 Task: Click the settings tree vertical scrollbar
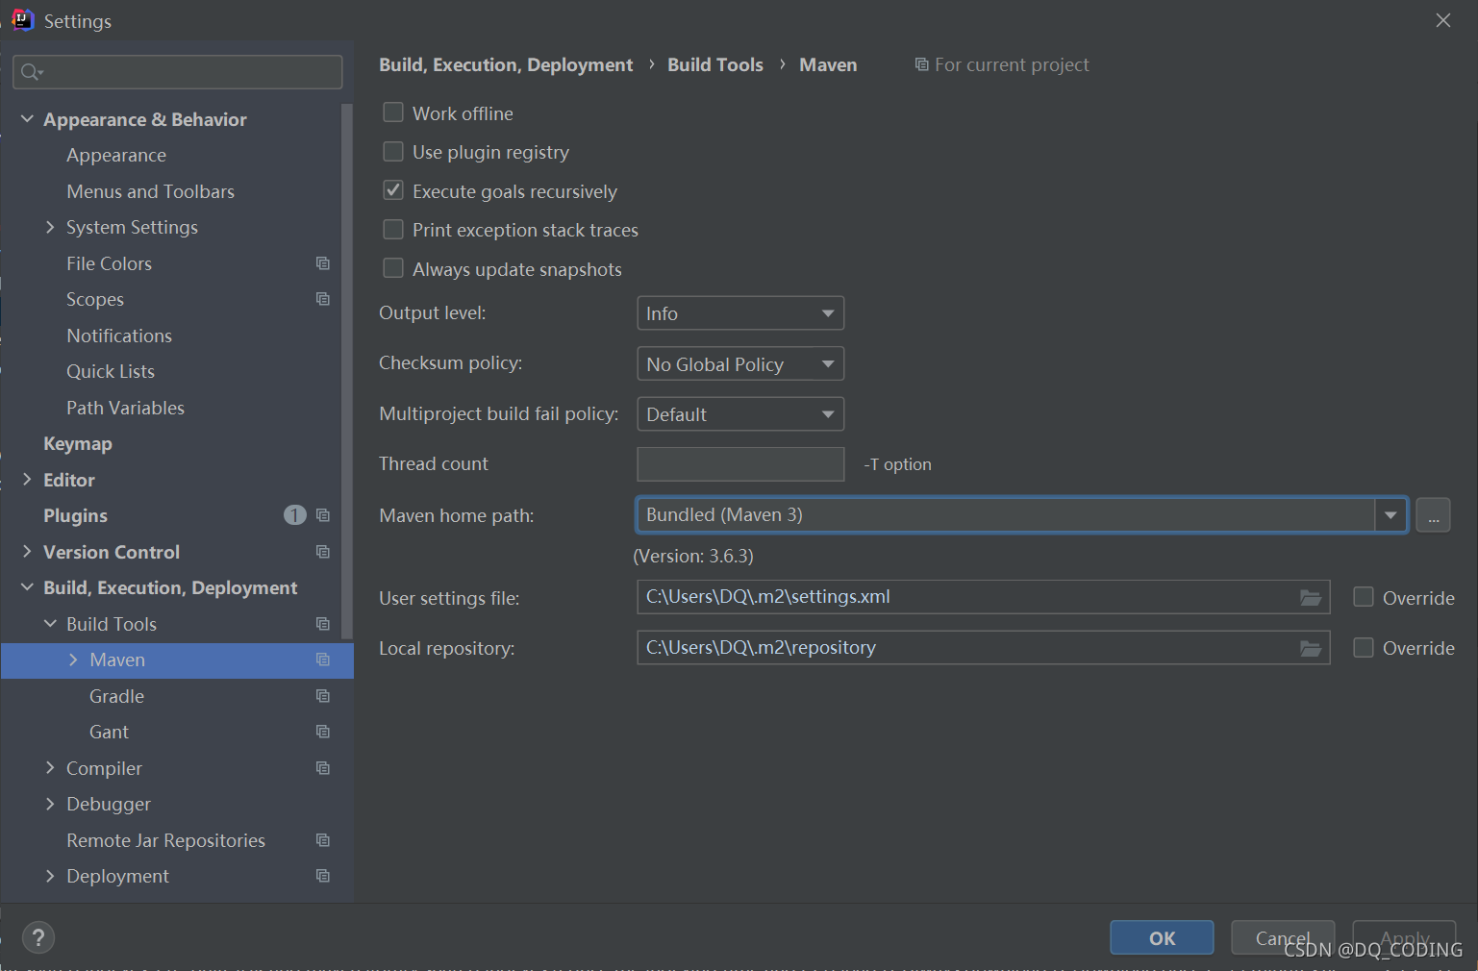coord(347,371)
